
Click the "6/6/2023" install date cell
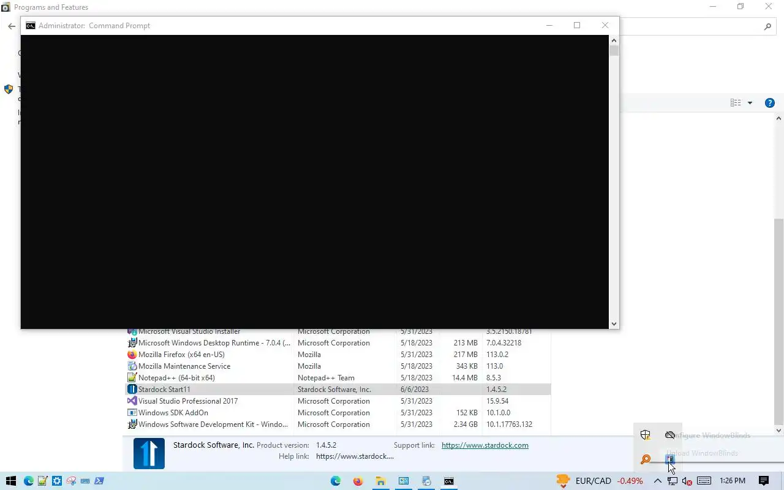coord(415,390)
